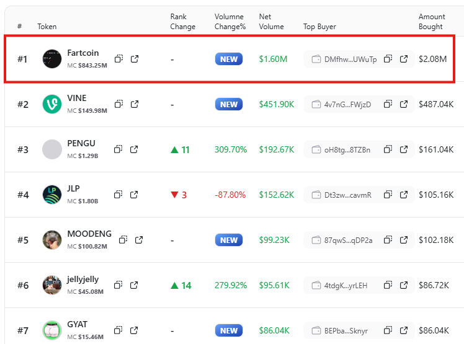Open the jellyjelly token name
This screenshot has height=344, width=464.
pos(83,279)
